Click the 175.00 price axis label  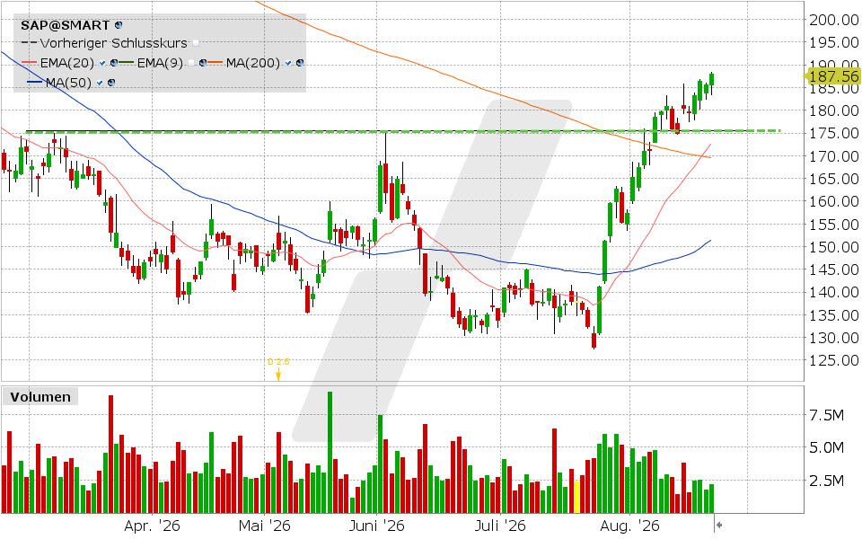pos(834,133)
